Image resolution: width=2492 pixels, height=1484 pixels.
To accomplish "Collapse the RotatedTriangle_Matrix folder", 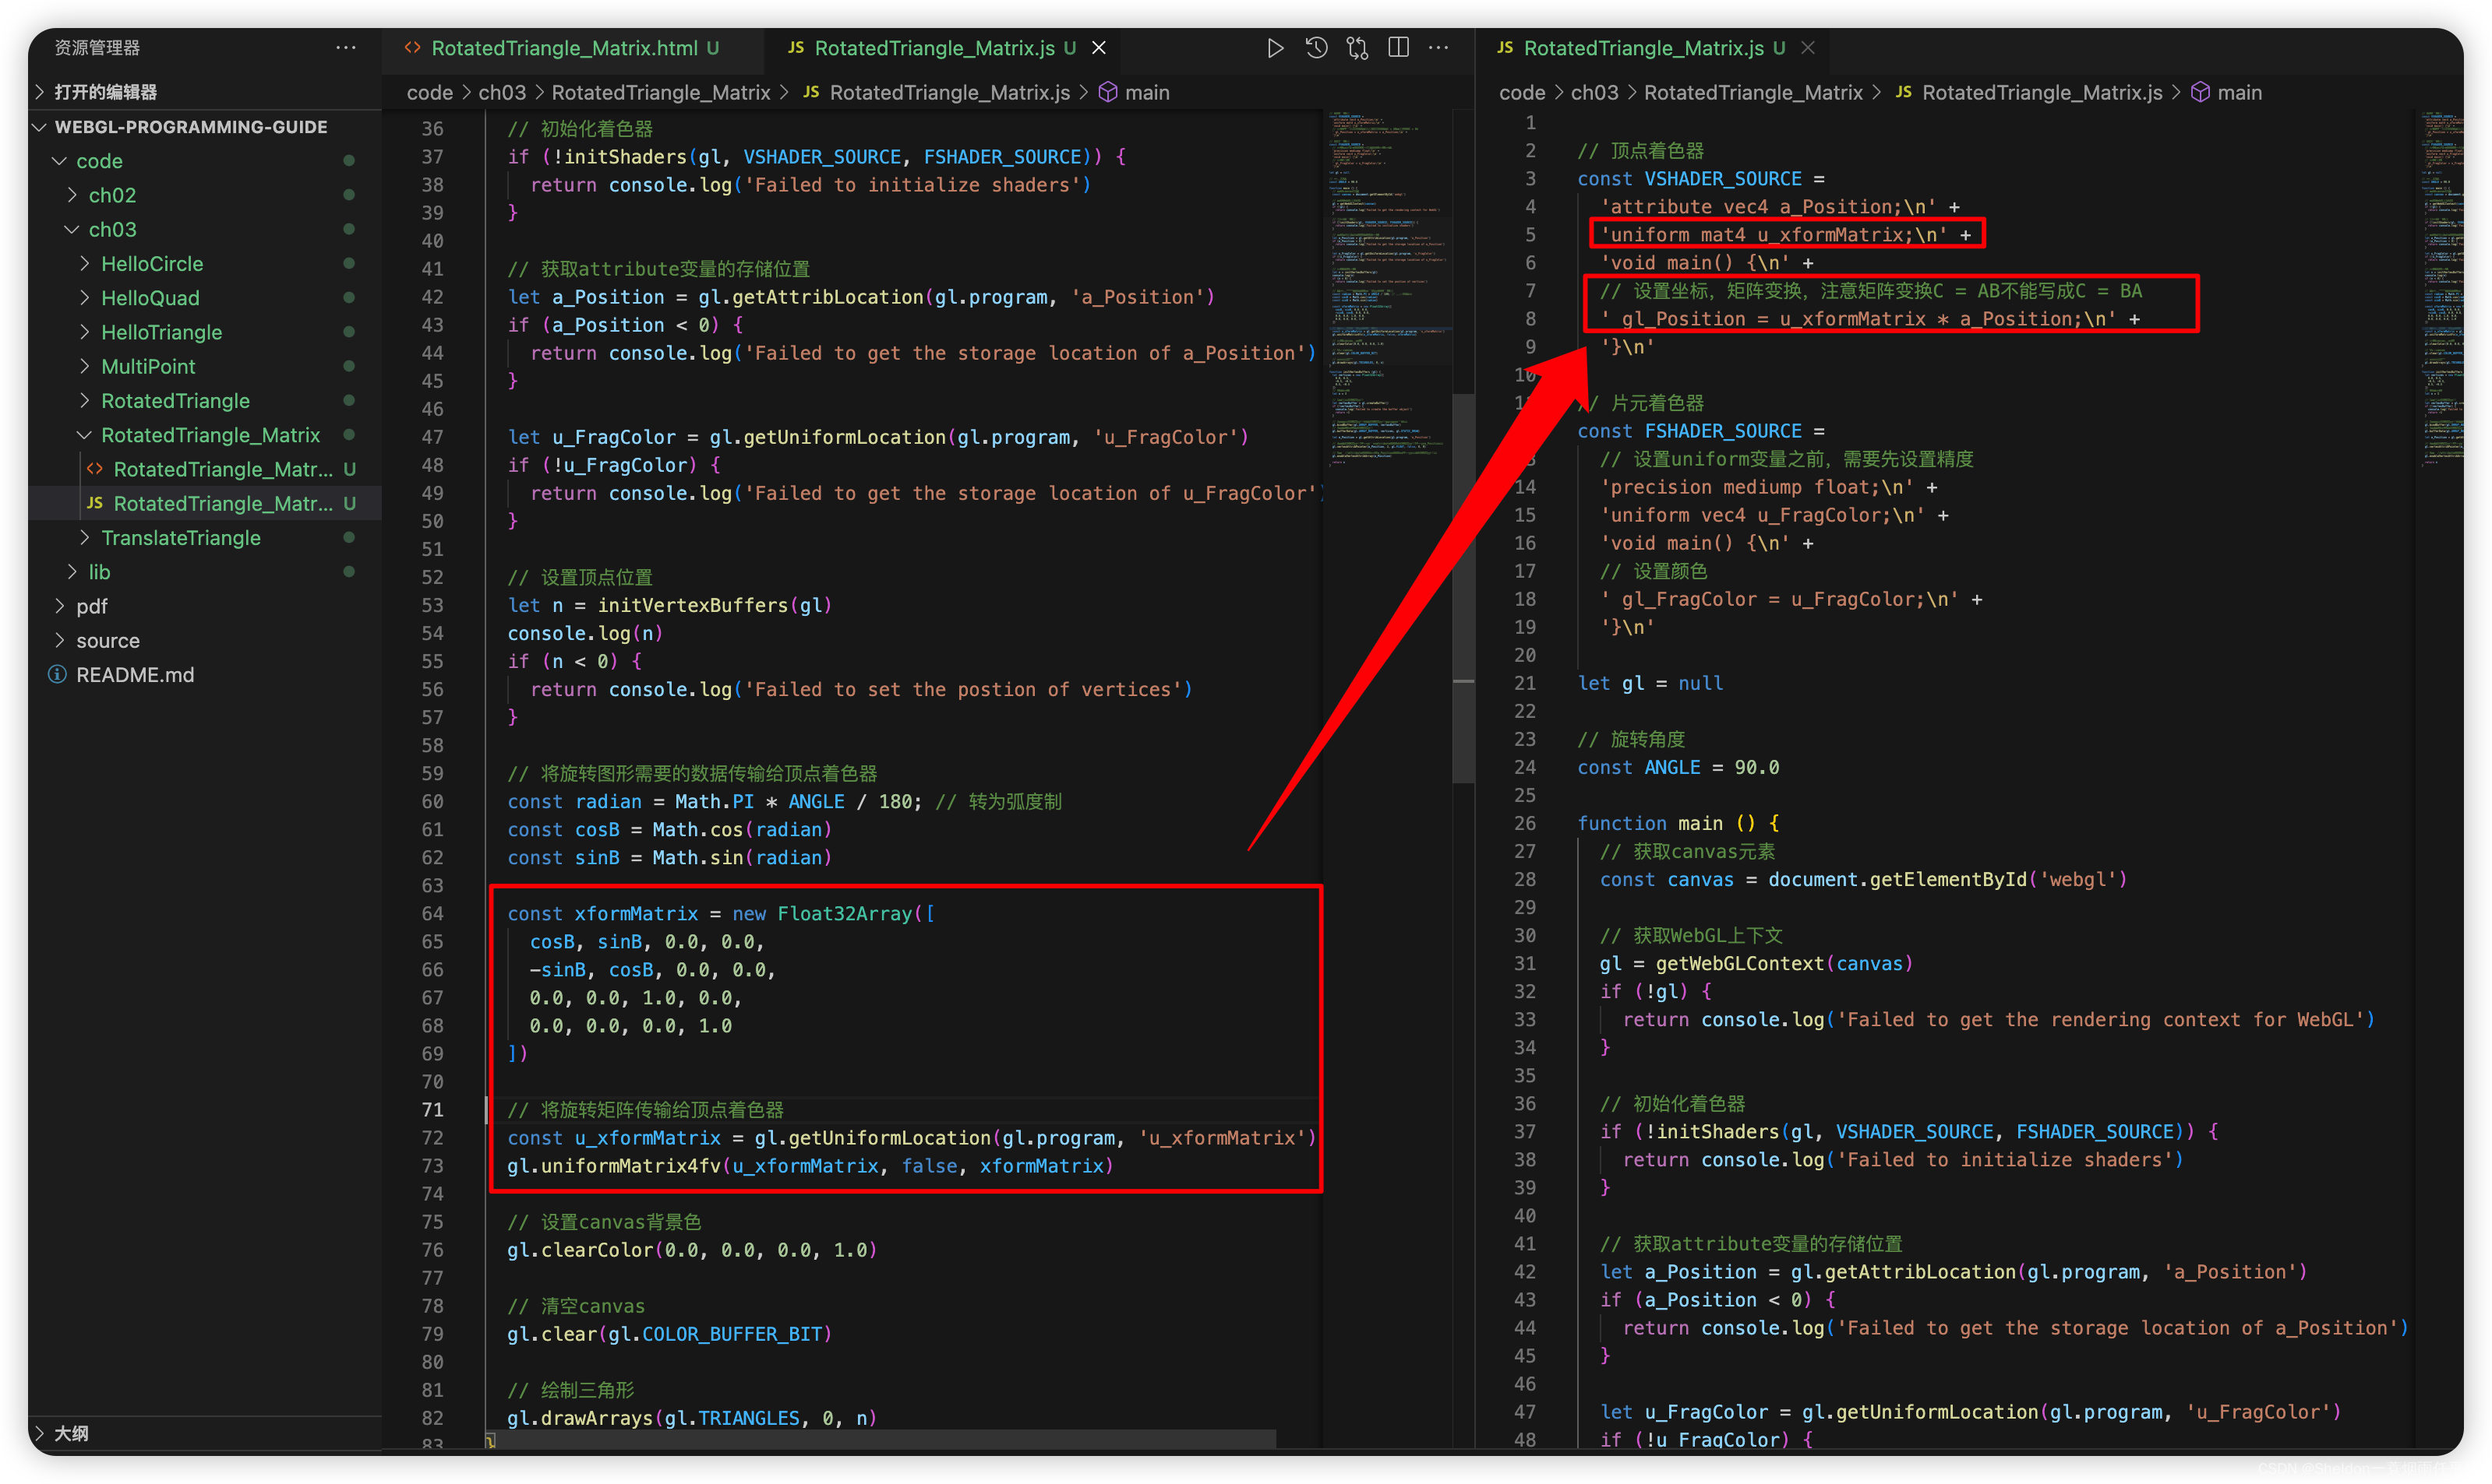I will pyautogui.click(x=210, y=435).
